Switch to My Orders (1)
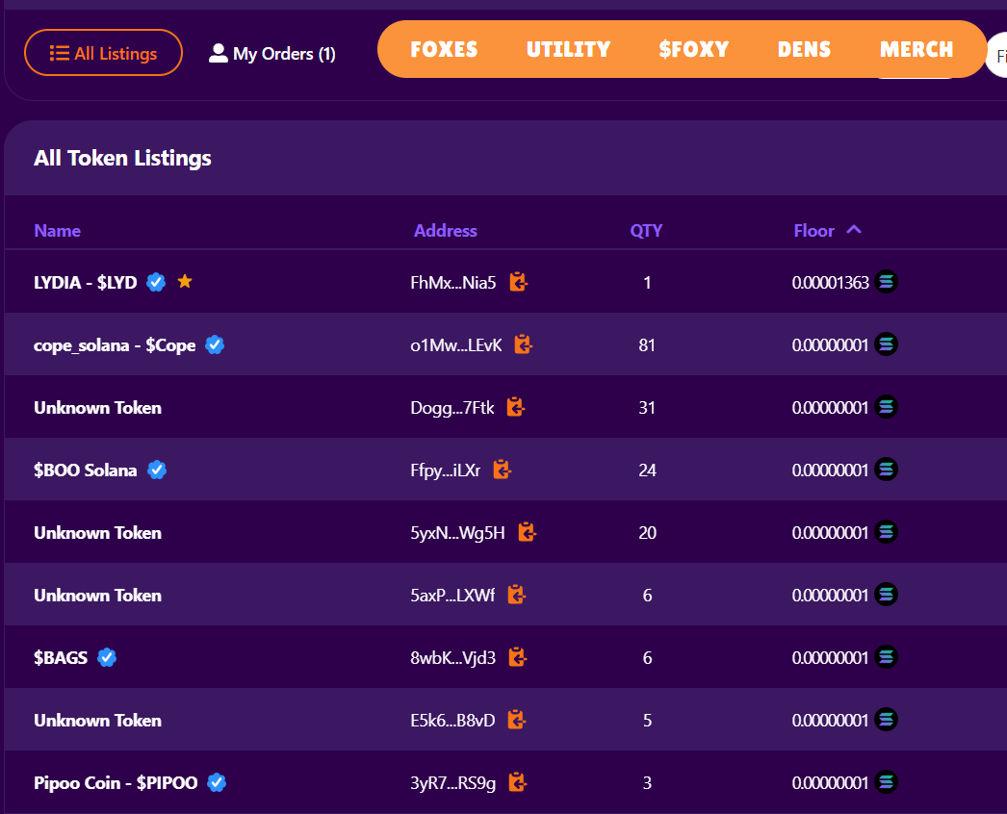1007x814 pixels. click(x=272, y=53)
